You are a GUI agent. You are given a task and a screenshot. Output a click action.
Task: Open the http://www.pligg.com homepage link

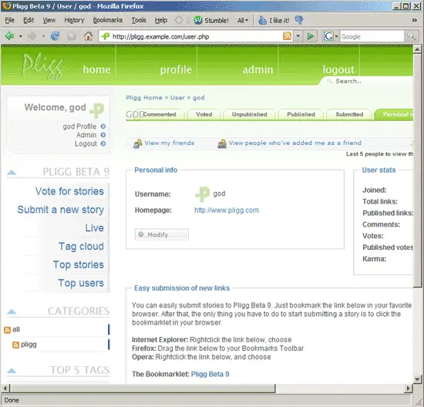coord(227,210)
